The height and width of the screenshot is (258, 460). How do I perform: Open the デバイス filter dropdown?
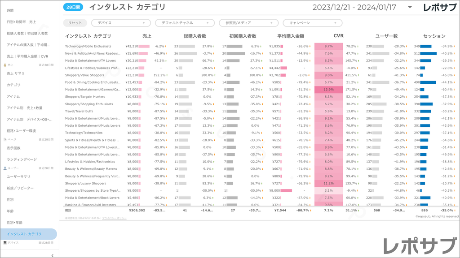[x=121, y=23]
